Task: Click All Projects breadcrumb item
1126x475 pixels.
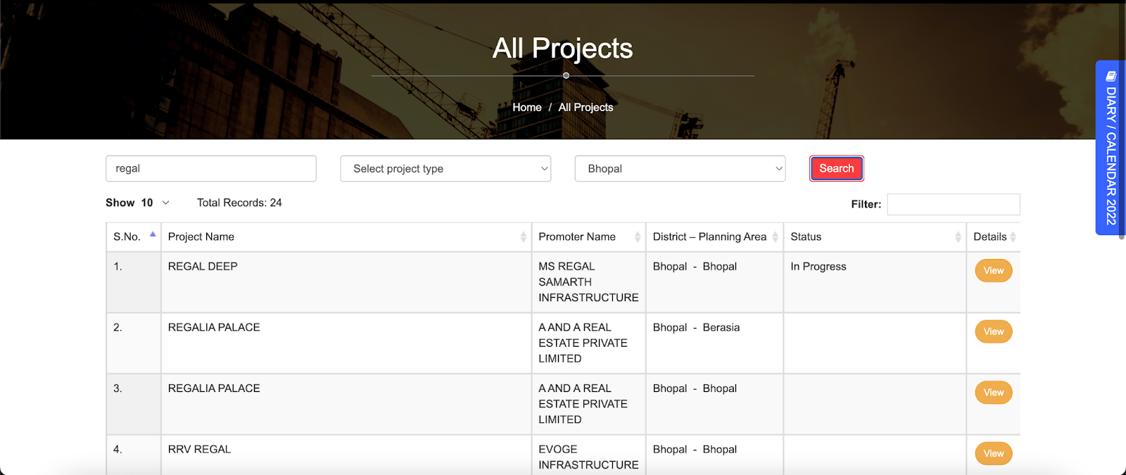Action: pyautogui.click(x=586, y=108)
